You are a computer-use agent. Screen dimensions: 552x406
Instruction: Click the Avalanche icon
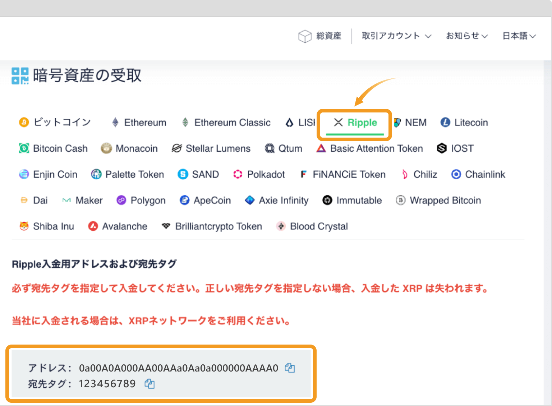point(93,226)
